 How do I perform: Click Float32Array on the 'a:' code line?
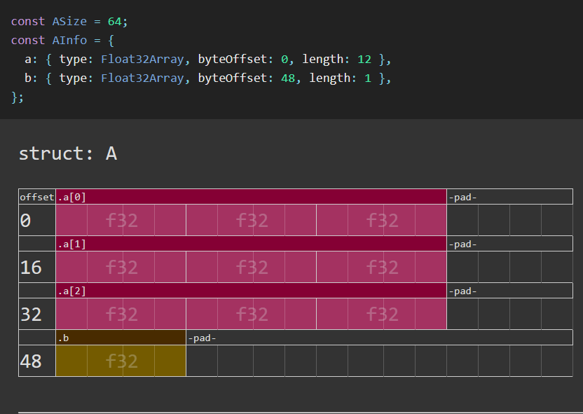(142, 59)
